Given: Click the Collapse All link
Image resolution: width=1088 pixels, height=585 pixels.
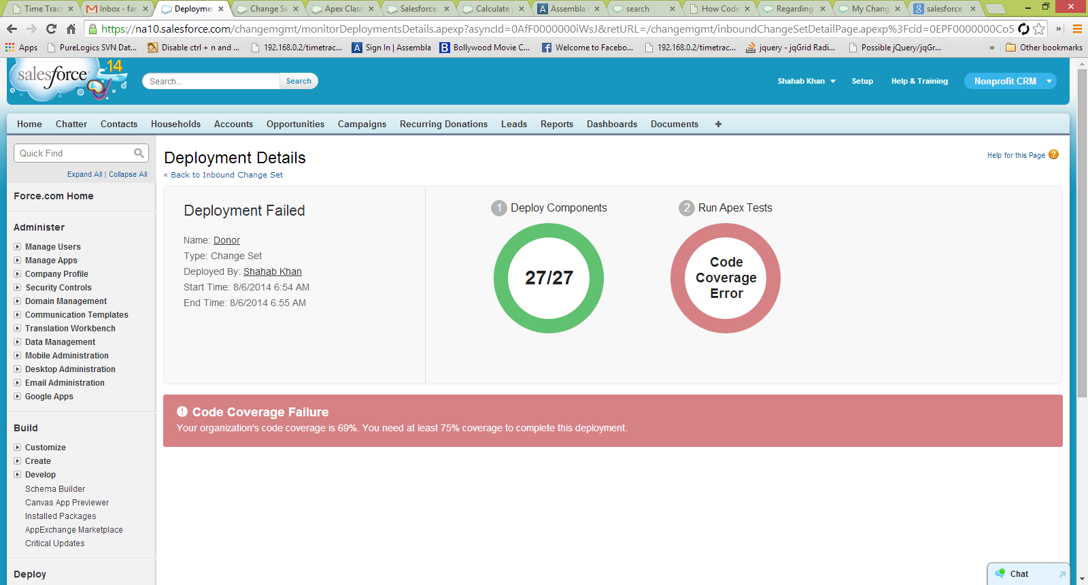Looking at the screenshot, I should point(128,174).
